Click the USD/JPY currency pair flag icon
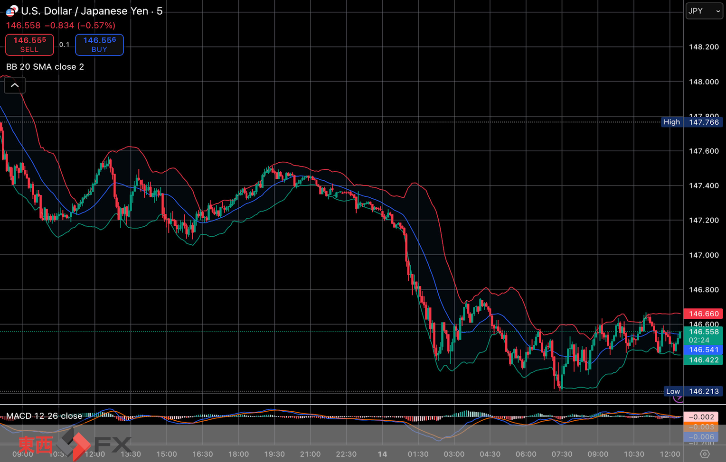The width and height of the screenshot is (726, 462). (11, 11)
